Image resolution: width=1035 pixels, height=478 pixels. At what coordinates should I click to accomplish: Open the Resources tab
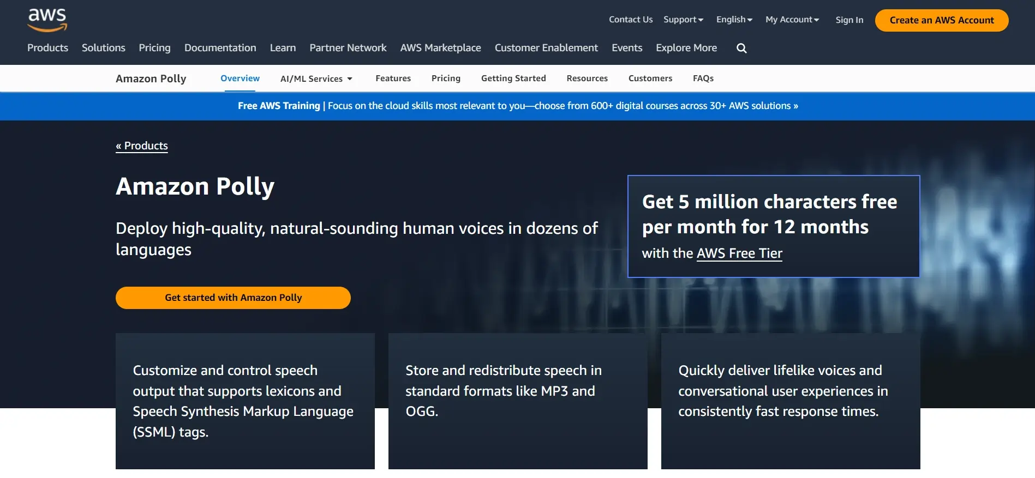tap(587, 78)
